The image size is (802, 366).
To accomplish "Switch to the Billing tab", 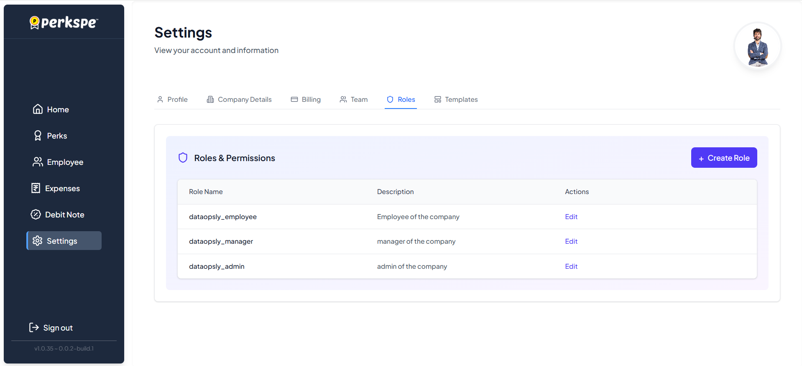I will (306, 99).
